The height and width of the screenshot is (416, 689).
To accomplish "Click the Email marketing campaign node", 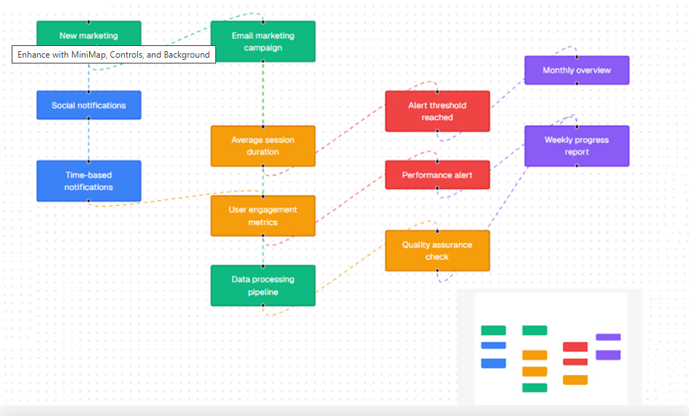I will pos(263,42).
